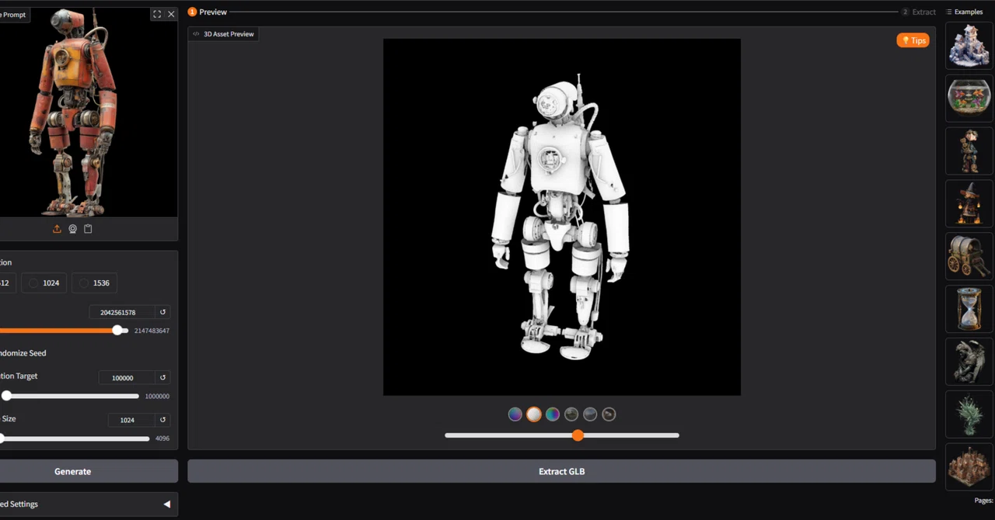995x520 pixels.
Task: Open the orange Tips button
Action: coord(913,40)
